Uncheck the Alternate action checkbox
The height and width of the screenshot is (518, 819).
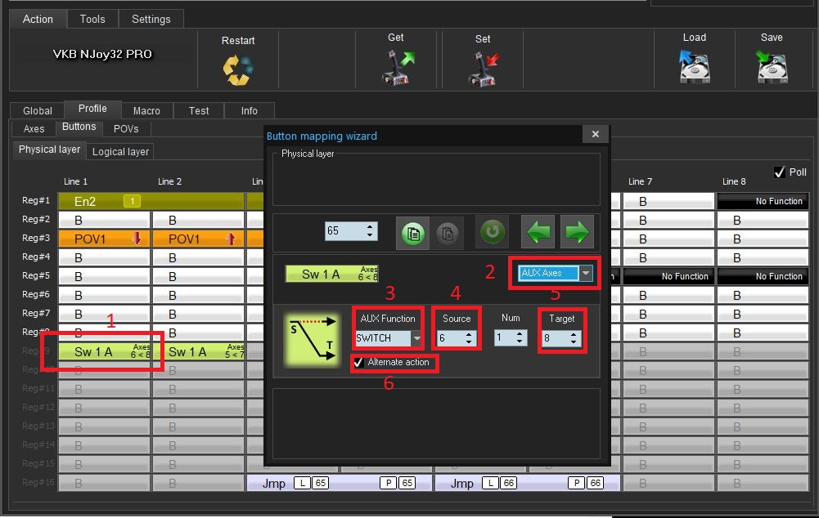click(359, 362)
